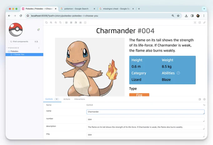The image size is (213, 145).
Task: Open the canvas in a new tab
Action: point(200,22)
